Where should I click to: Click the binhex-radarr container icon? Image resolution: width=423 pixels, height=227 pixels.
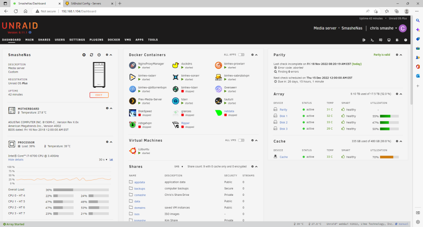pyautogui.click(x=132, y=77)
